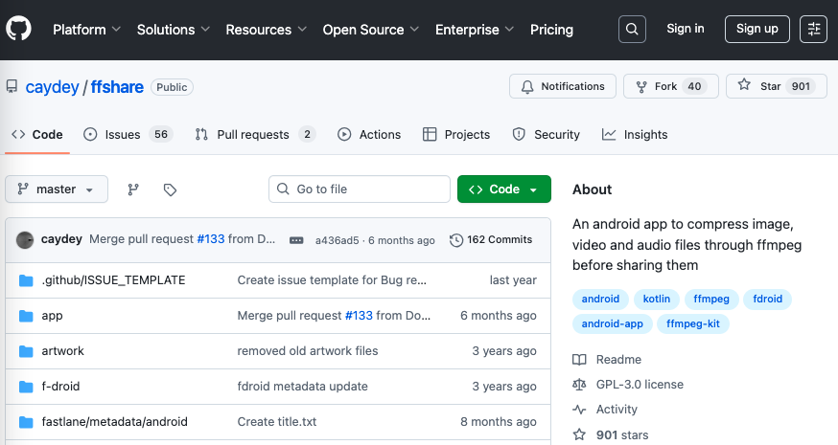
Task: Open 'removed old artwork files' commit message
Action: coord(308,351)
